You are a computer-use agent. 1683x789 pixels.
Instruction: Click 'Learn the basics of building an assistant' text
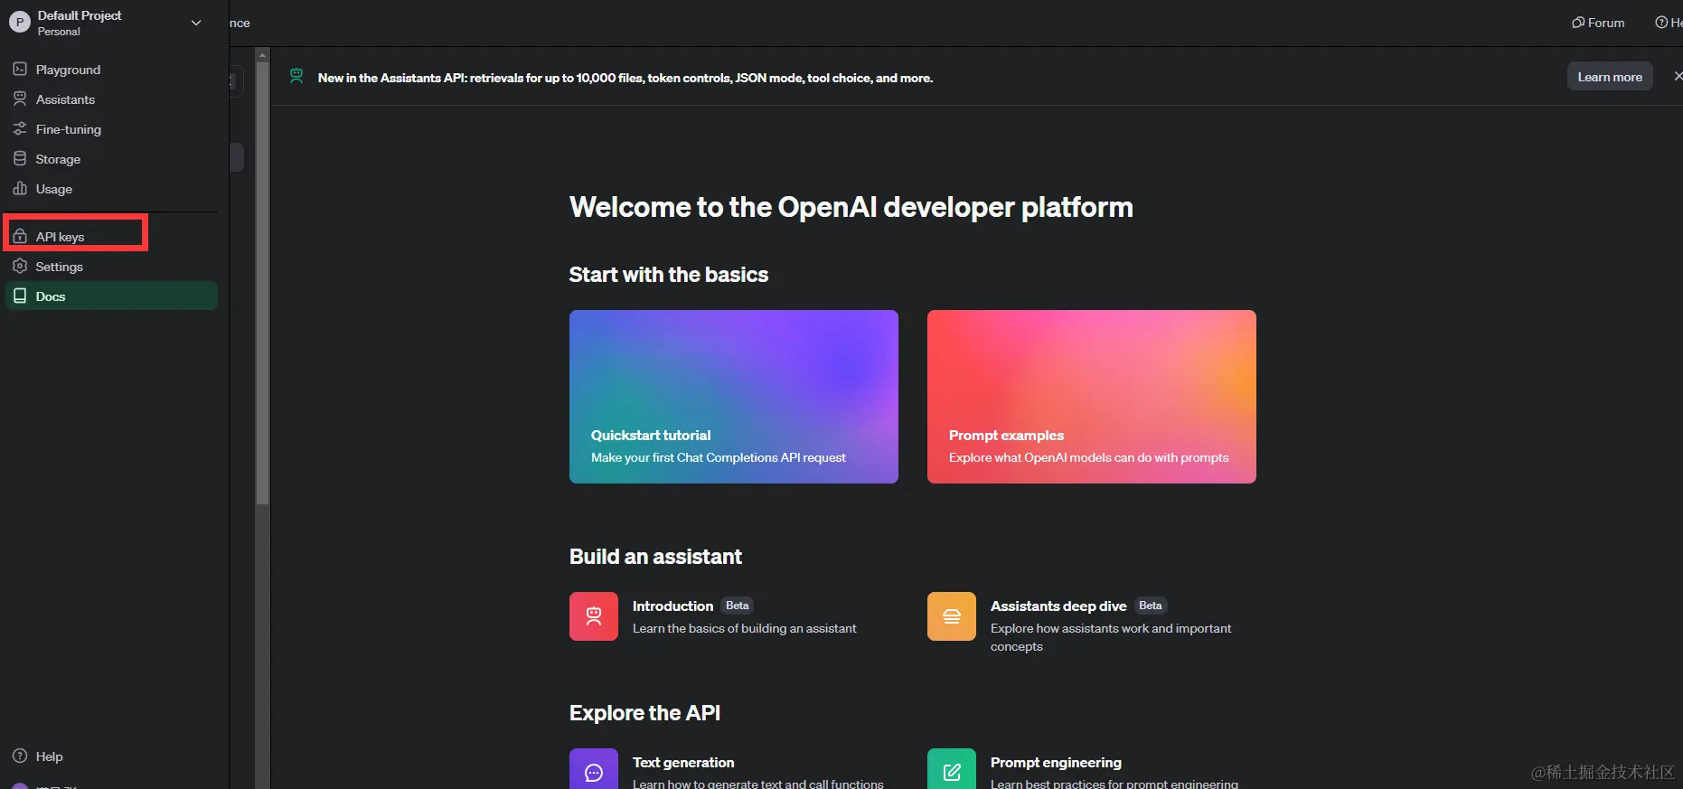click(x=745, y=628)
